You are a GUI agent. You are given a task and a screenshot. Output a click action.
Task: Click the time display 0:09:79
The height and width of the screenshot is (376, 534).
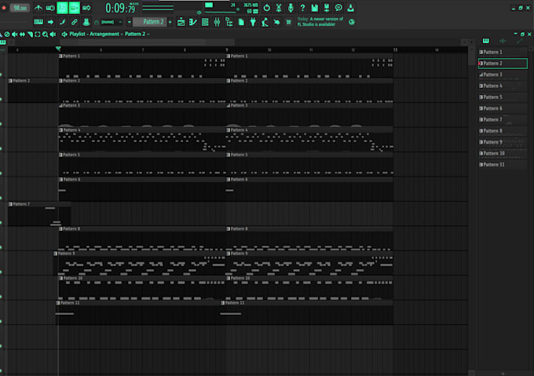(122, 8)
